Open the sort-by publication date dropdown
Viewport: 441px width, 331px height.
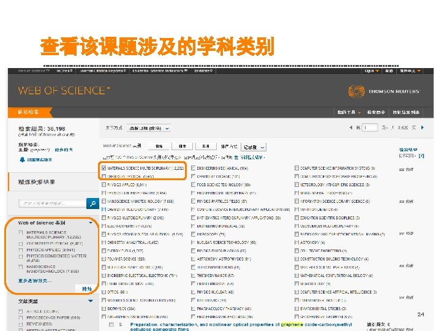(x=148, y=128)
